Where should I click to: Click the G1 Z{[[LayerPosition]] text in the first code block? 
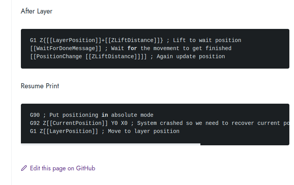coord(66,40)
